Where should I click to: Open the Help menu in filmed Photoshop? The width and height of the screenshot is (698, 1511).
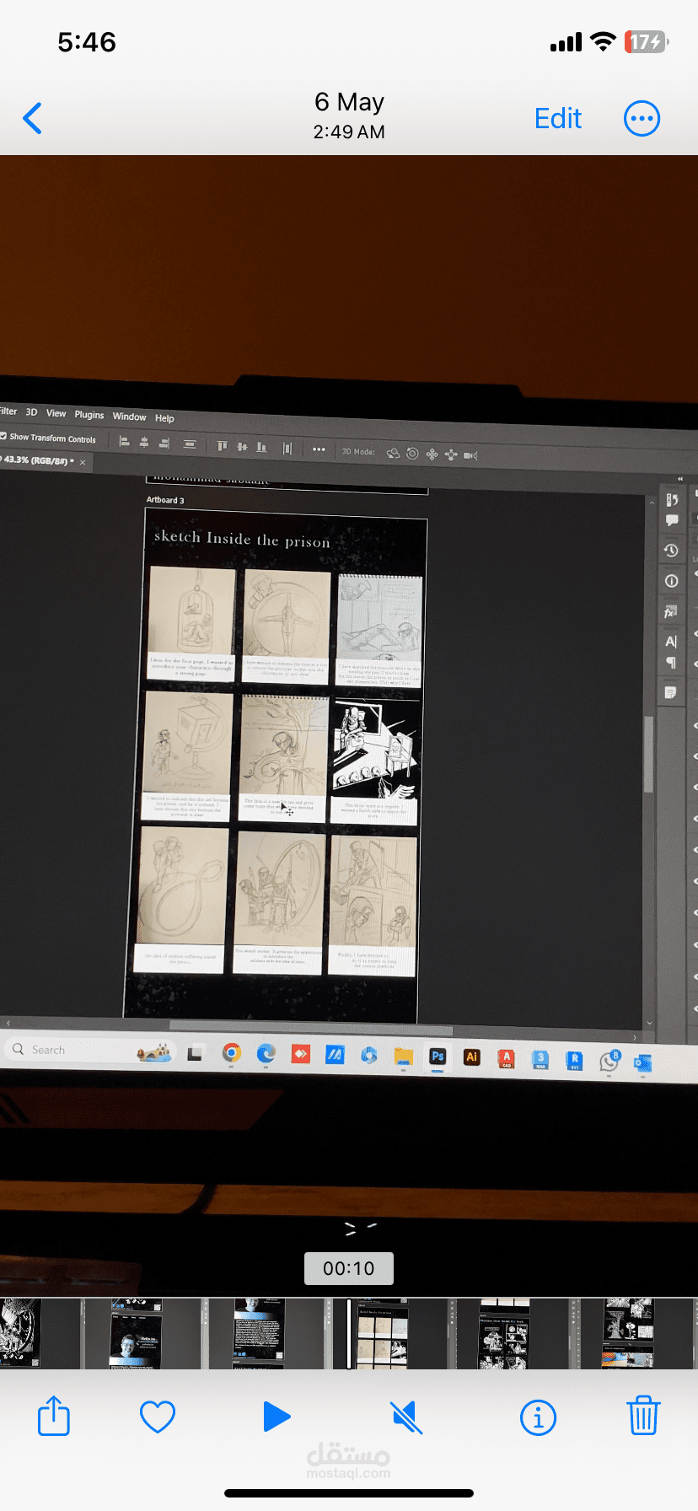pos(164,418)
